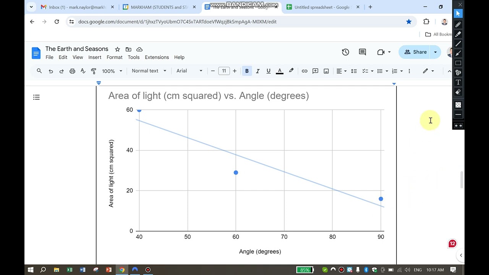Toggle bulleted list formatting
Image resolution: width=489 pixels, height=275 pixels.
[x=380, y=71]
